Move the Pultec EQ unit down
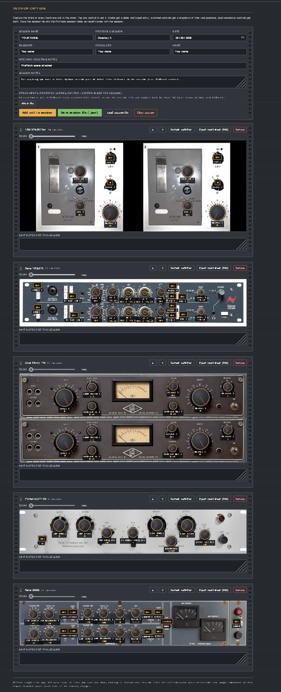Viewport: 281px width, 692px height. tap(162, 499)
